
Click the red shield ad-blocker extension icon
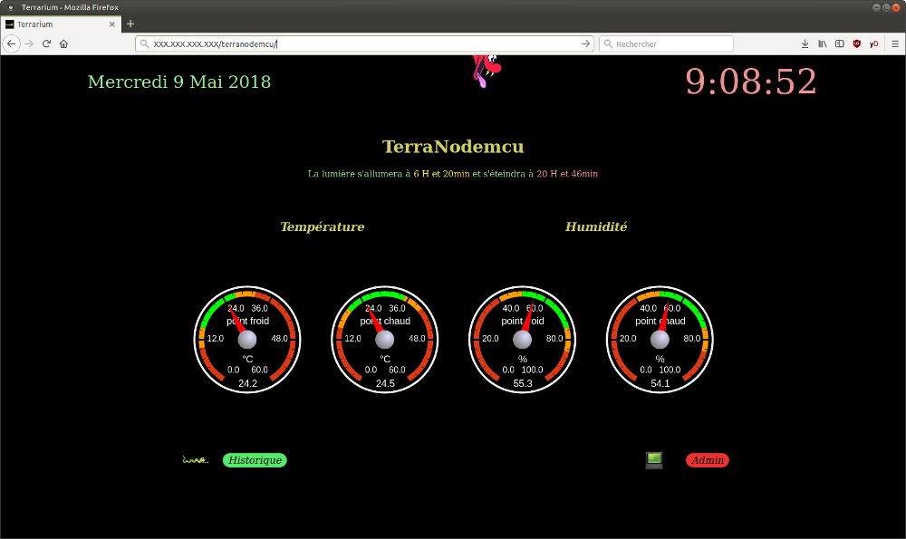857,43
